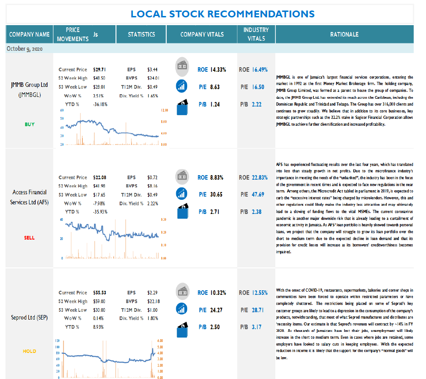Click Seprod 52 week high $59.00
This screenshot has width=426, height=379.
(x=99, y=301)
